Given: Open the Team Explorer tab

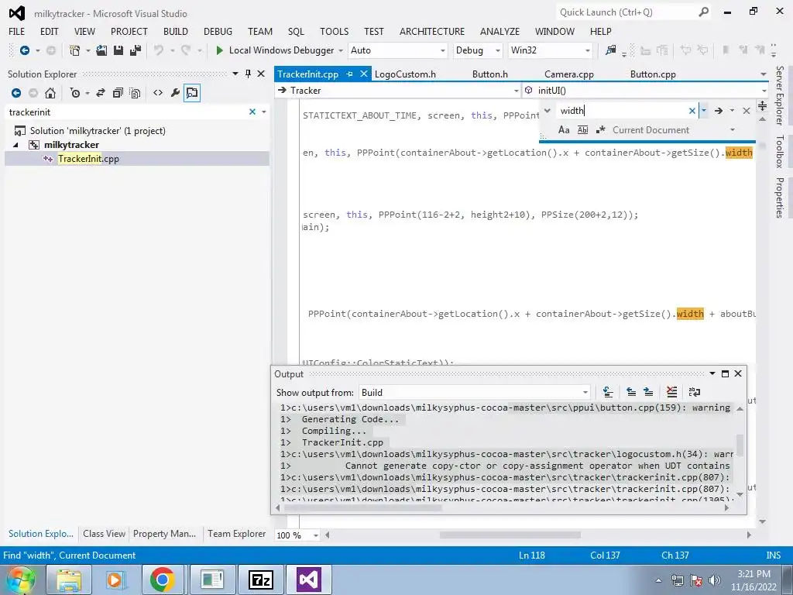Looking at the screenshot, I should tap(236, 534).
